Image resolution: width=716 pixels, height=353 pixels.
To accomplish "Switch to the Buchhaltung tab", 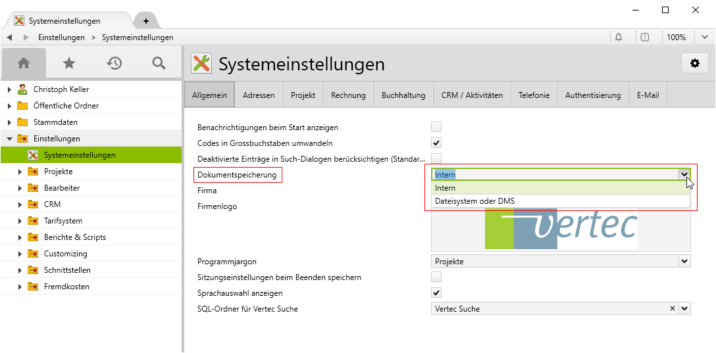I will click(x=403, y=95).
